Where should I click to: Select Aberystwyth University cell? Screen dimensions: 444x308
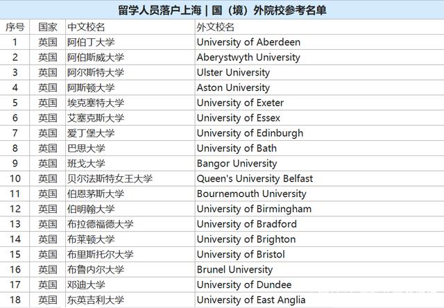click(x=319, y=58)
